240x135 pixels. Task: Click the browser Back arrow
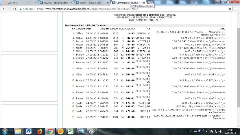click(3, 9)
